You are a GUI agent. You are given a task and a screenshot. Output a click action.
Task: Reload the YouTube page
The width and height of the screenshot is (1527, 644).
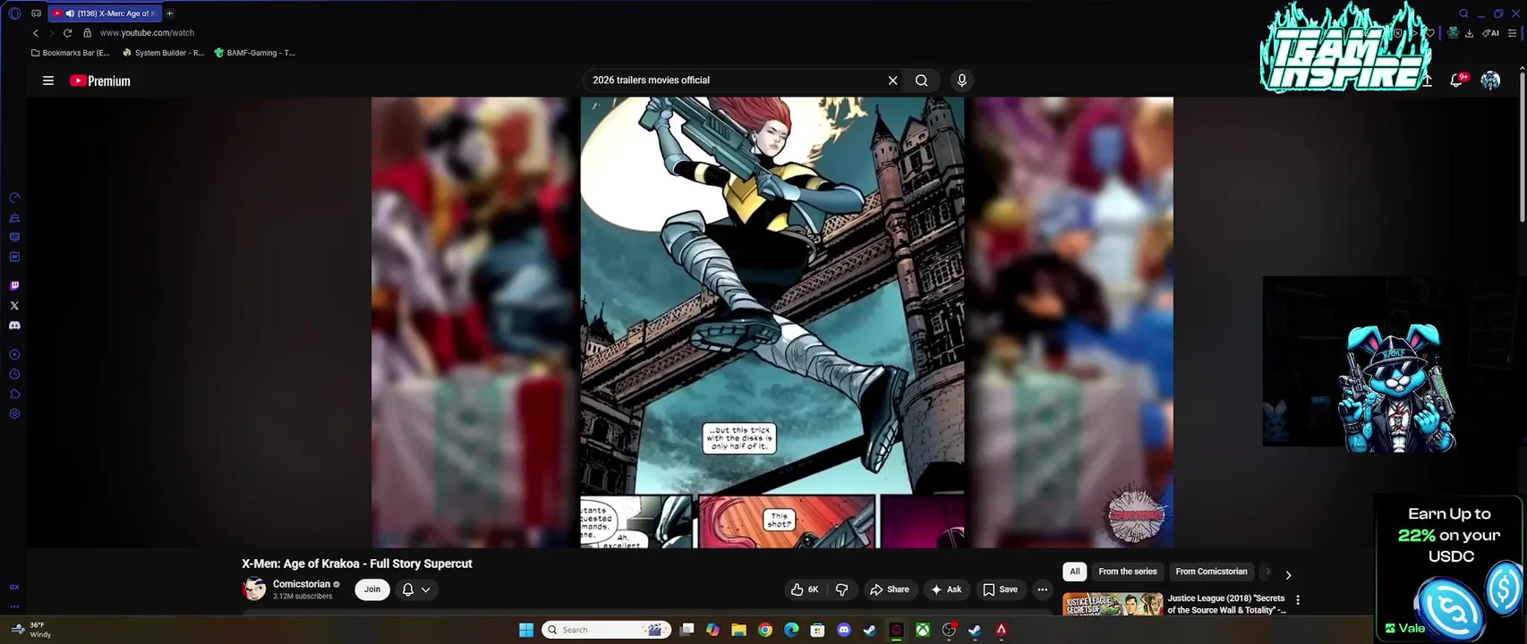point(67,33)
